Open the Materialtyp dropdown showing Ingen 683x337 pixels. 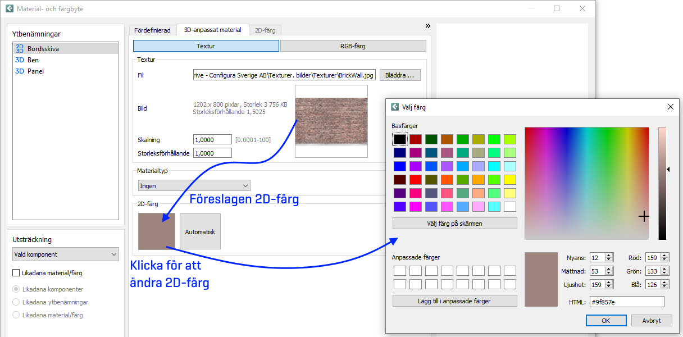click(x=194, y=185)
